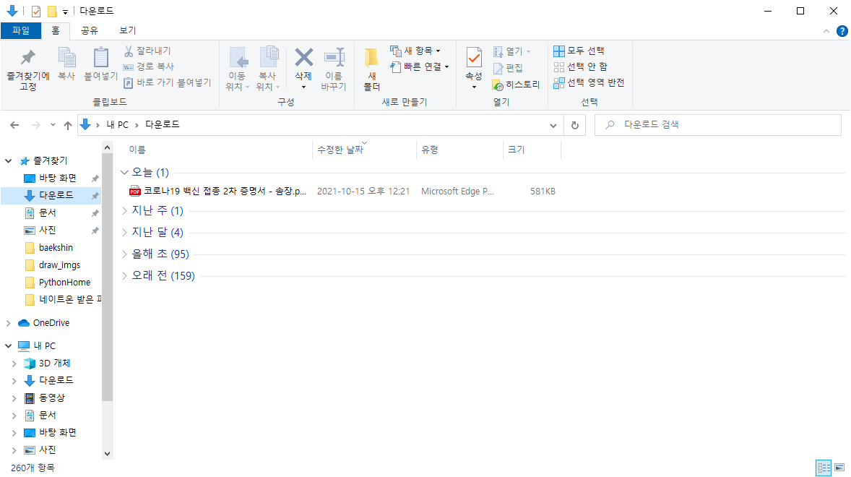This screenshot has width=851, height=477.
Task: Open 빠른 연결 (Easy access) menu
Action: coord(420,66)
